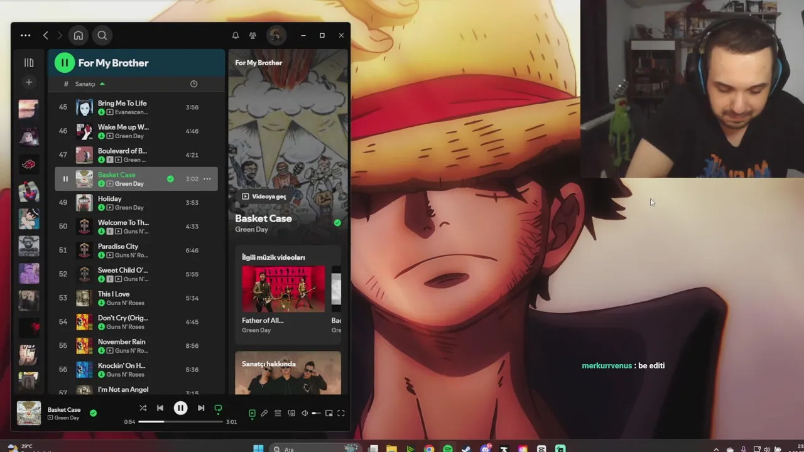Select track Bring Me To Life
Screen dimensions: 804x452
(136, 107)
